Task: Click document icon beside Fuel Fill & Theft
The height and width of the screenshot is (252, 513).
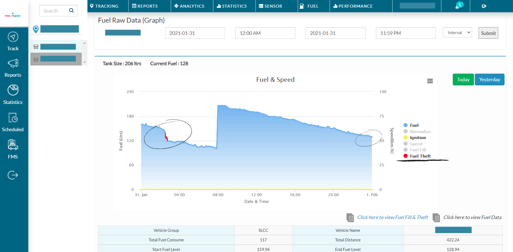Action: [x=350, y=218]
